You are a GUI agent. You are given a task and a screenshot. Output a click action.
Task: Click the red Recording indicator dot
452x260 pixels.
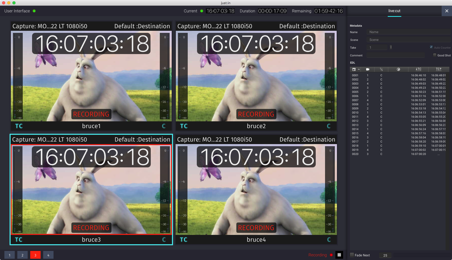331,255
